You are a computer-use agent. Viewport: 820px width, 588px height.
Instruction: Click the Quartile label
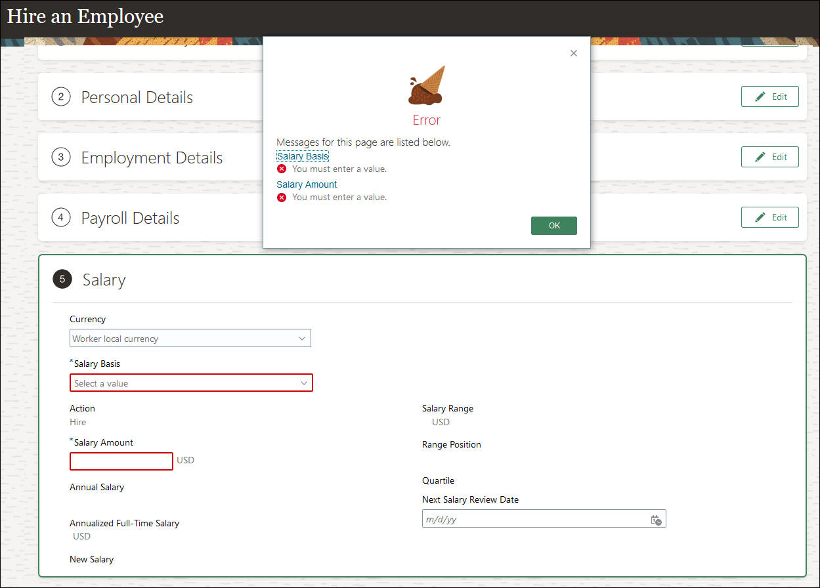[438, 480]
